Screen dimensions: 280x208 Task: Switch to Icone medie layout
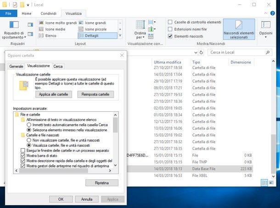(55, 29)
